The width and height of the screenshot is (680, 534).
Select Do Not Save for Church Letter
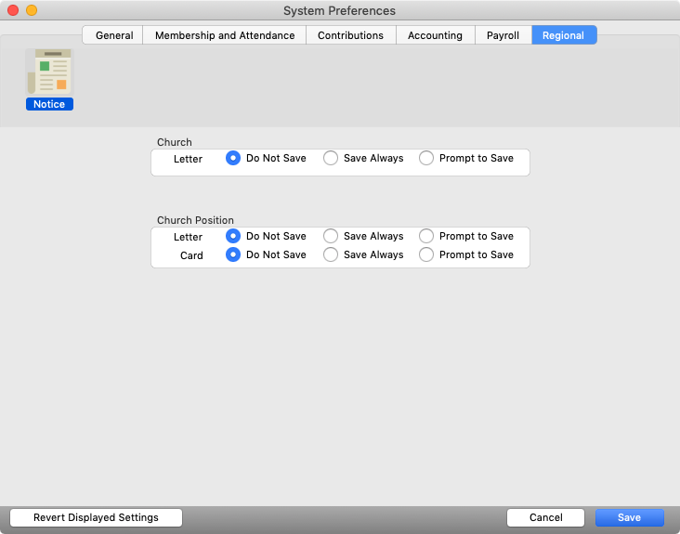click(x=234, y=159)
